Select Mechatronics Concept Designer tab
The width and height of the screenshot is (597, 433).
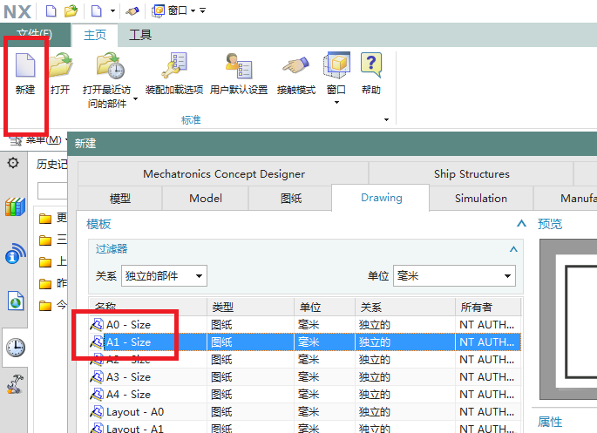click(x=223, y=174)
